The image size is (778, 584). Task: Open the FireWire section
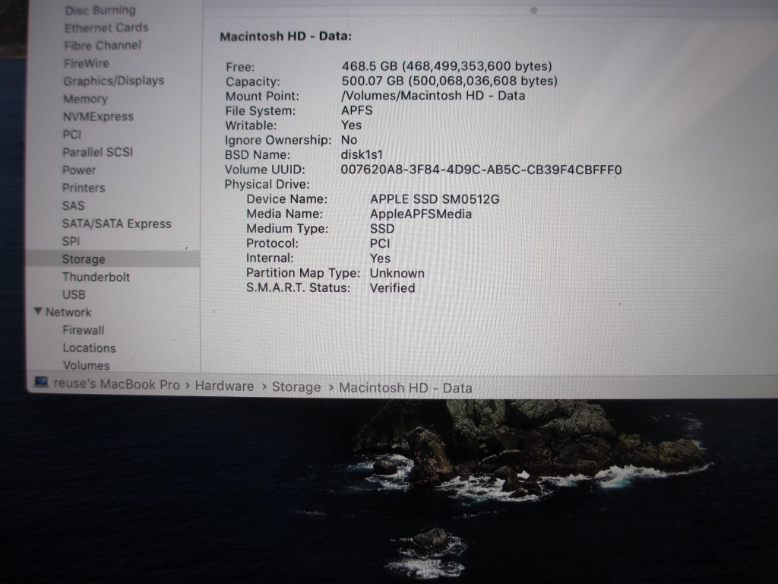(x=87, y=64)
